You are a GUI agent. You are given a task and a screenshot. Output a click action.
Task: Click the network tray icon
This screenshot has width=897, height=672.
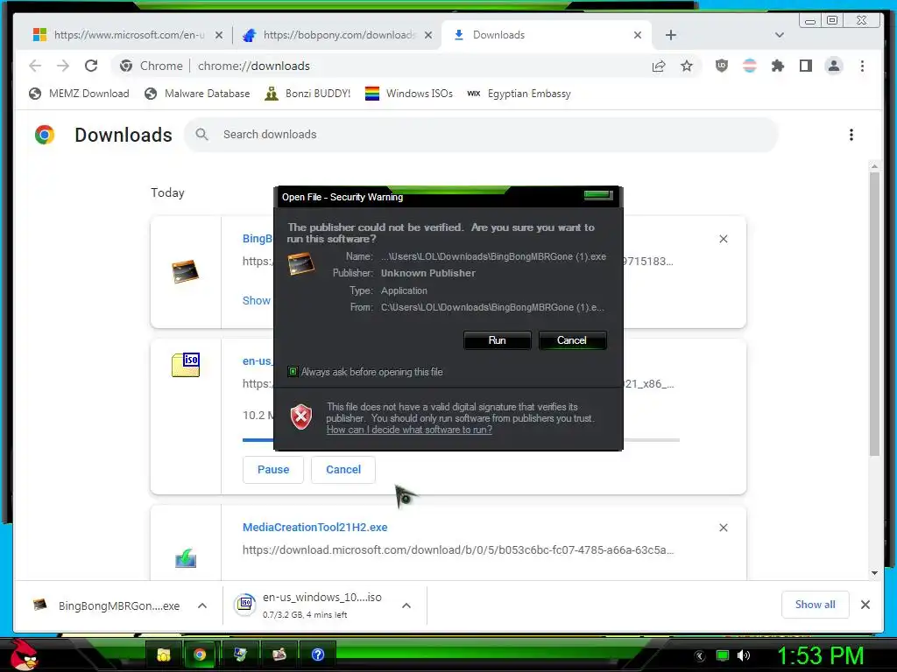[x=723, y=655]
